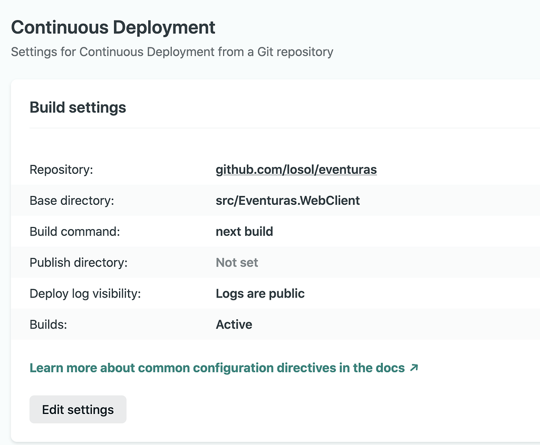
Task: Click the Continuous Deployment page heading
Action: click(x=113, y=27)
